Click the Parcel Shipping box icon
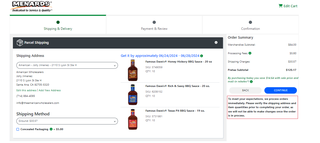The width and height of the screenshot is (320, 143). click(x=20, y=43)
